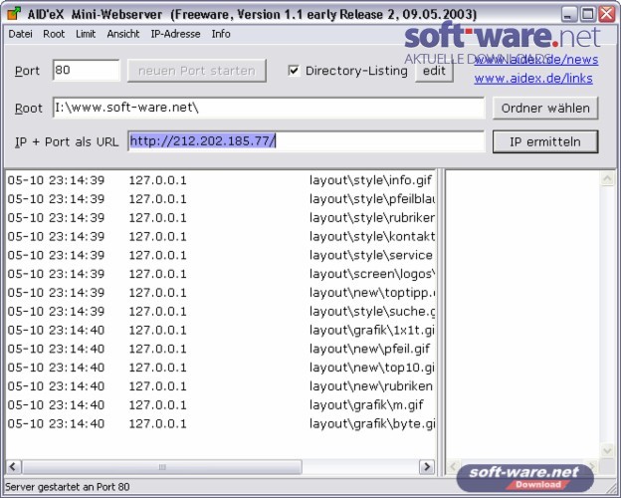Open the Ansicht menu
The height and width of the screenshot is (498, 621).
(x=123, y=34)
